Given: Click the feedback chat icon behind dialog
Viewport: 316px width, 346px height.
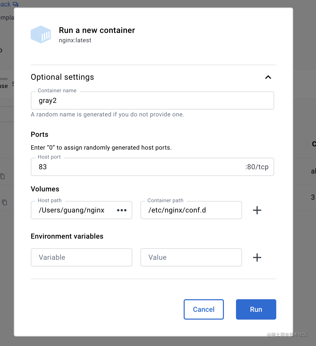Looking at the screenshot, I should tap(16, 4).
